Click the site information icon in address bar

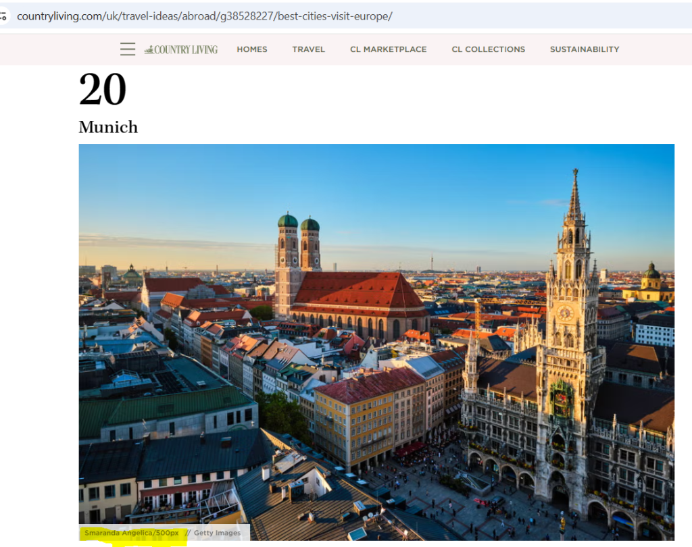pos(3,16)
